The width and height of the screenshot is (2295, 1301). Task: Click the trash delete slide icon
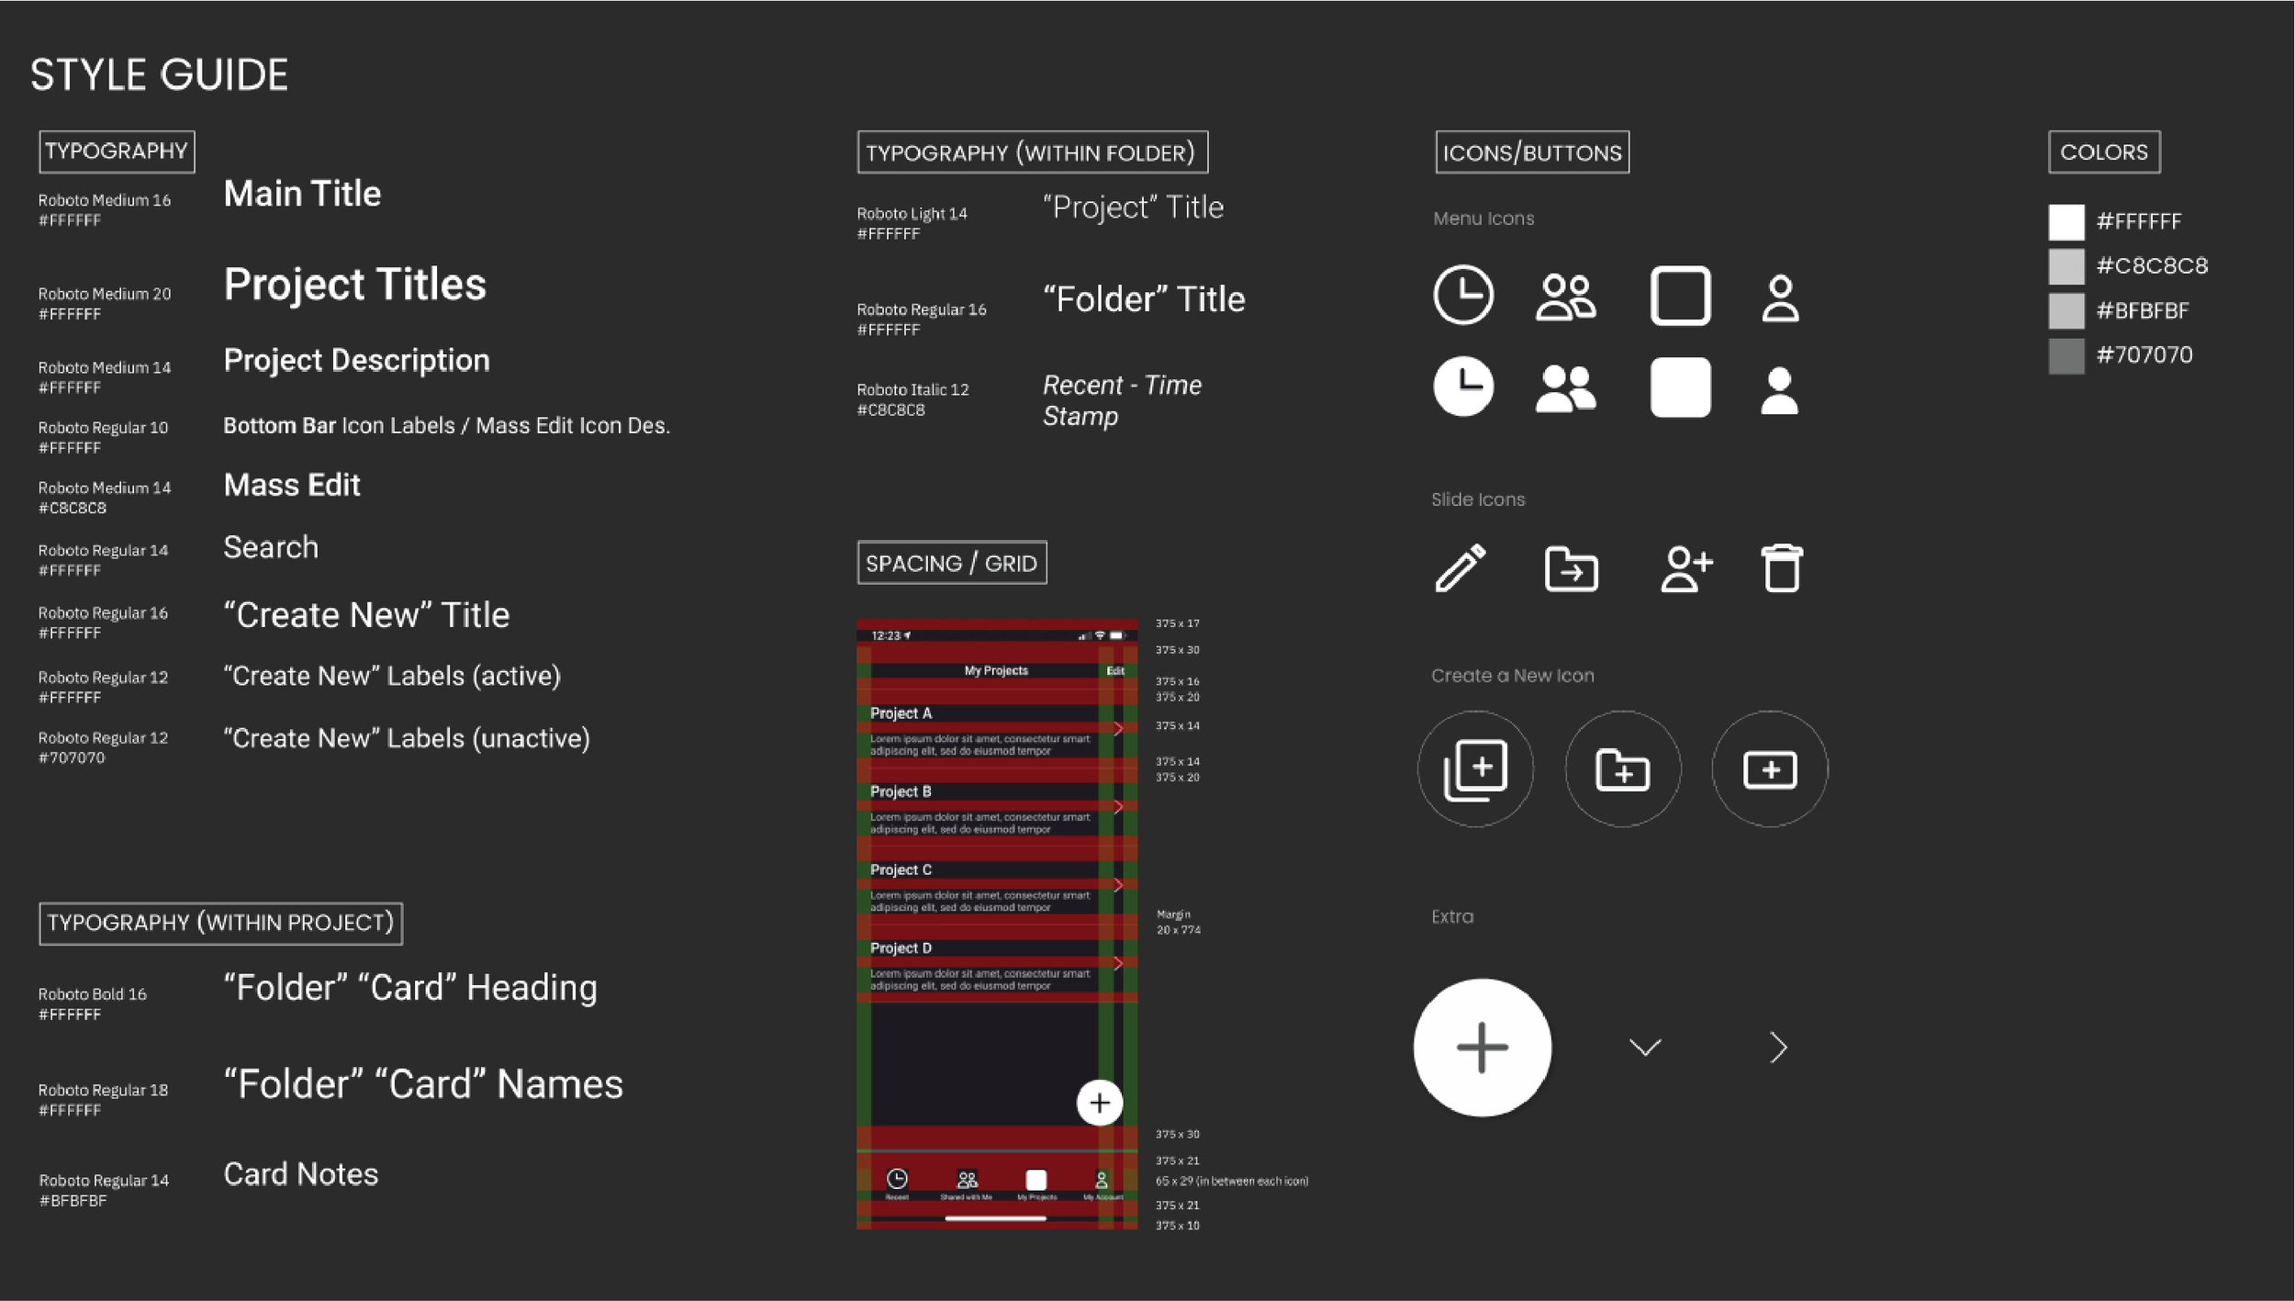click(x=1782, y=568)
